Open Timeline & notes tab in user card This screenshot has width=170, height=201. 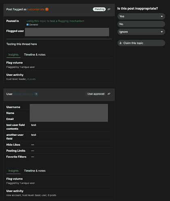pos(35,171)
